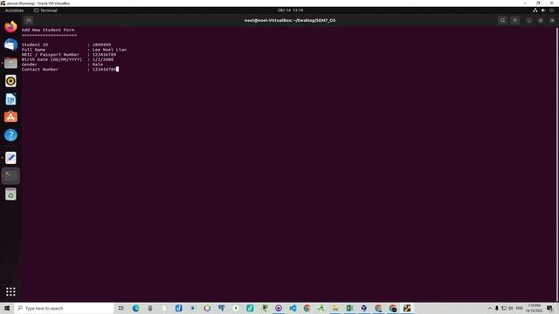Show Applications grid button

[10, 292]
